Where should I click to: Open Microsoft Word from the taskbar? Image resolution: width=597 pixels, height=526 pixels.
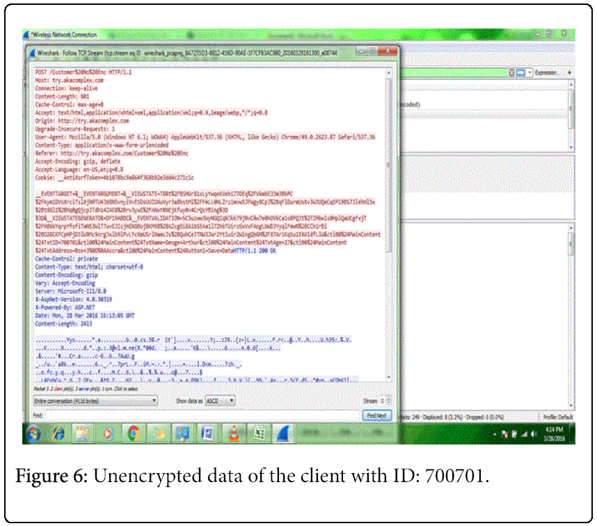click(207, 434)
